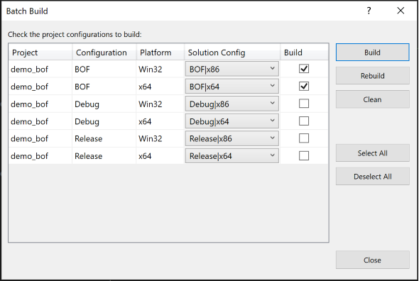
Task: Click the Build button on the right
Action: point(373,53)
